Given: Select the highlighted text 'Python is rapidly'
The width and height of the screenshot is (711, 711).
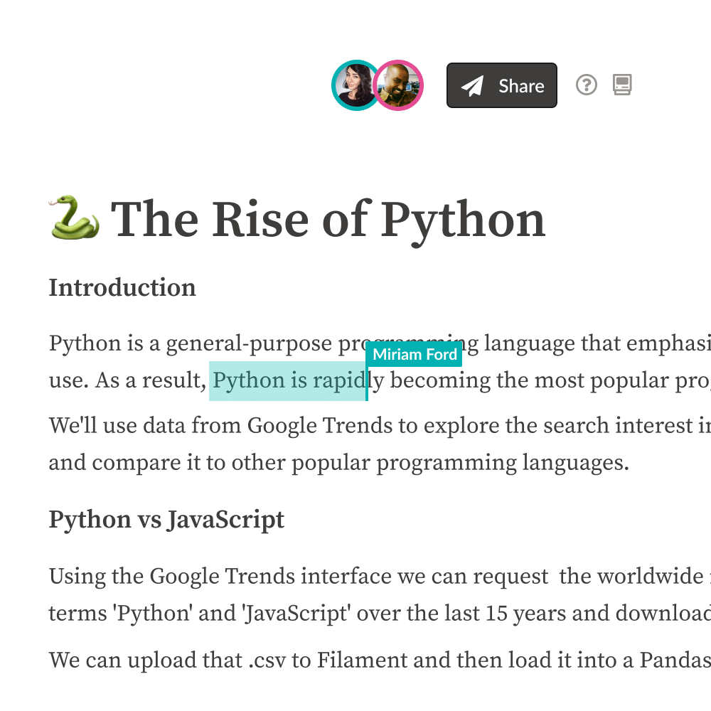Looking at the screenshot, I should click(x=287, y=380).
